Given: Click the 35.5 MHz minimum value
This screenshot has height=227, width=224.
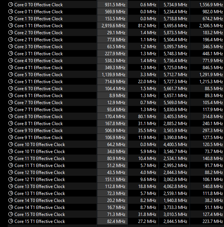Looking at the screenshot, I should click(x=147, y=131).
